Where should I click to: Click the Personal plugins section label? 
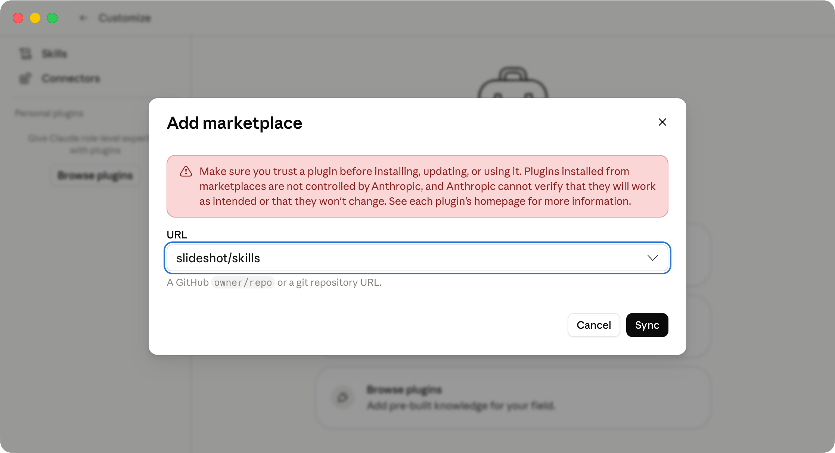pos(49,113)
